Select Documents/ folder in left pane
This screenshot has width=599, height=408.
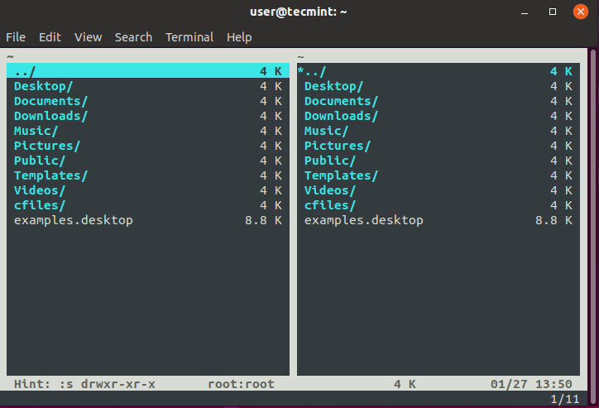(x=51, y=101)
